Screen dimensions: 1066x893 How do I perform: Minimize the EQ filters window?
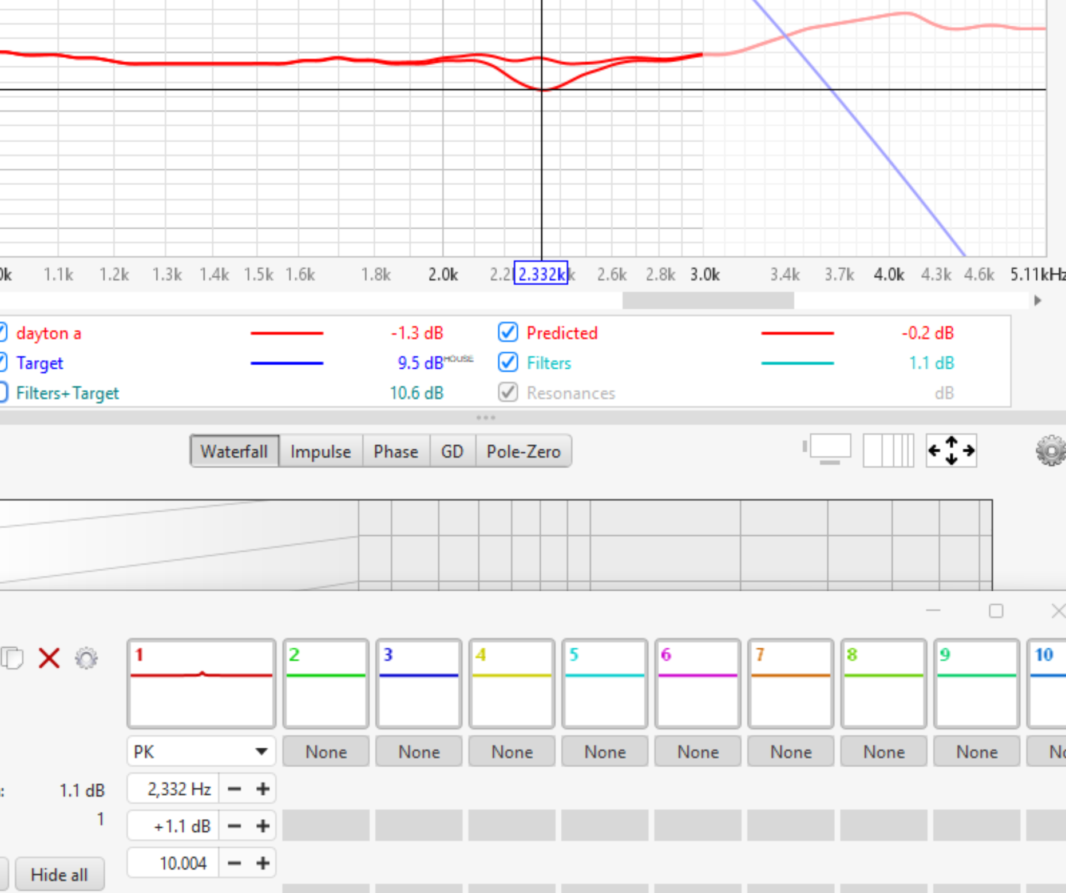[x=933, y=611]
